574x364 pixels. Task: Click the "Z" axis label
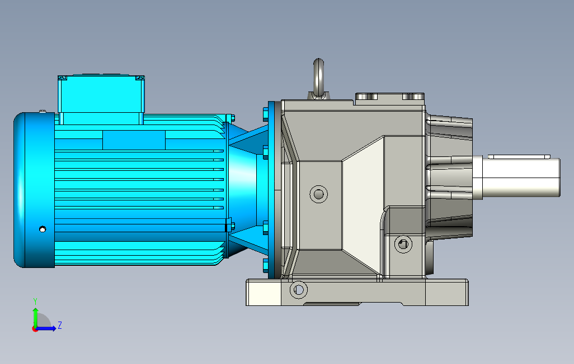click(60, 325)
